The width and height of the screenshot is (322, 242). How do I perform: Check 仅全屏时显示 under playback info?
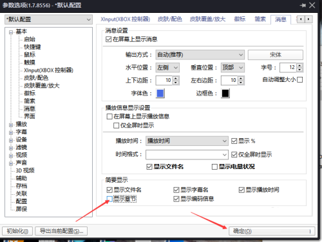coord(116,125)
